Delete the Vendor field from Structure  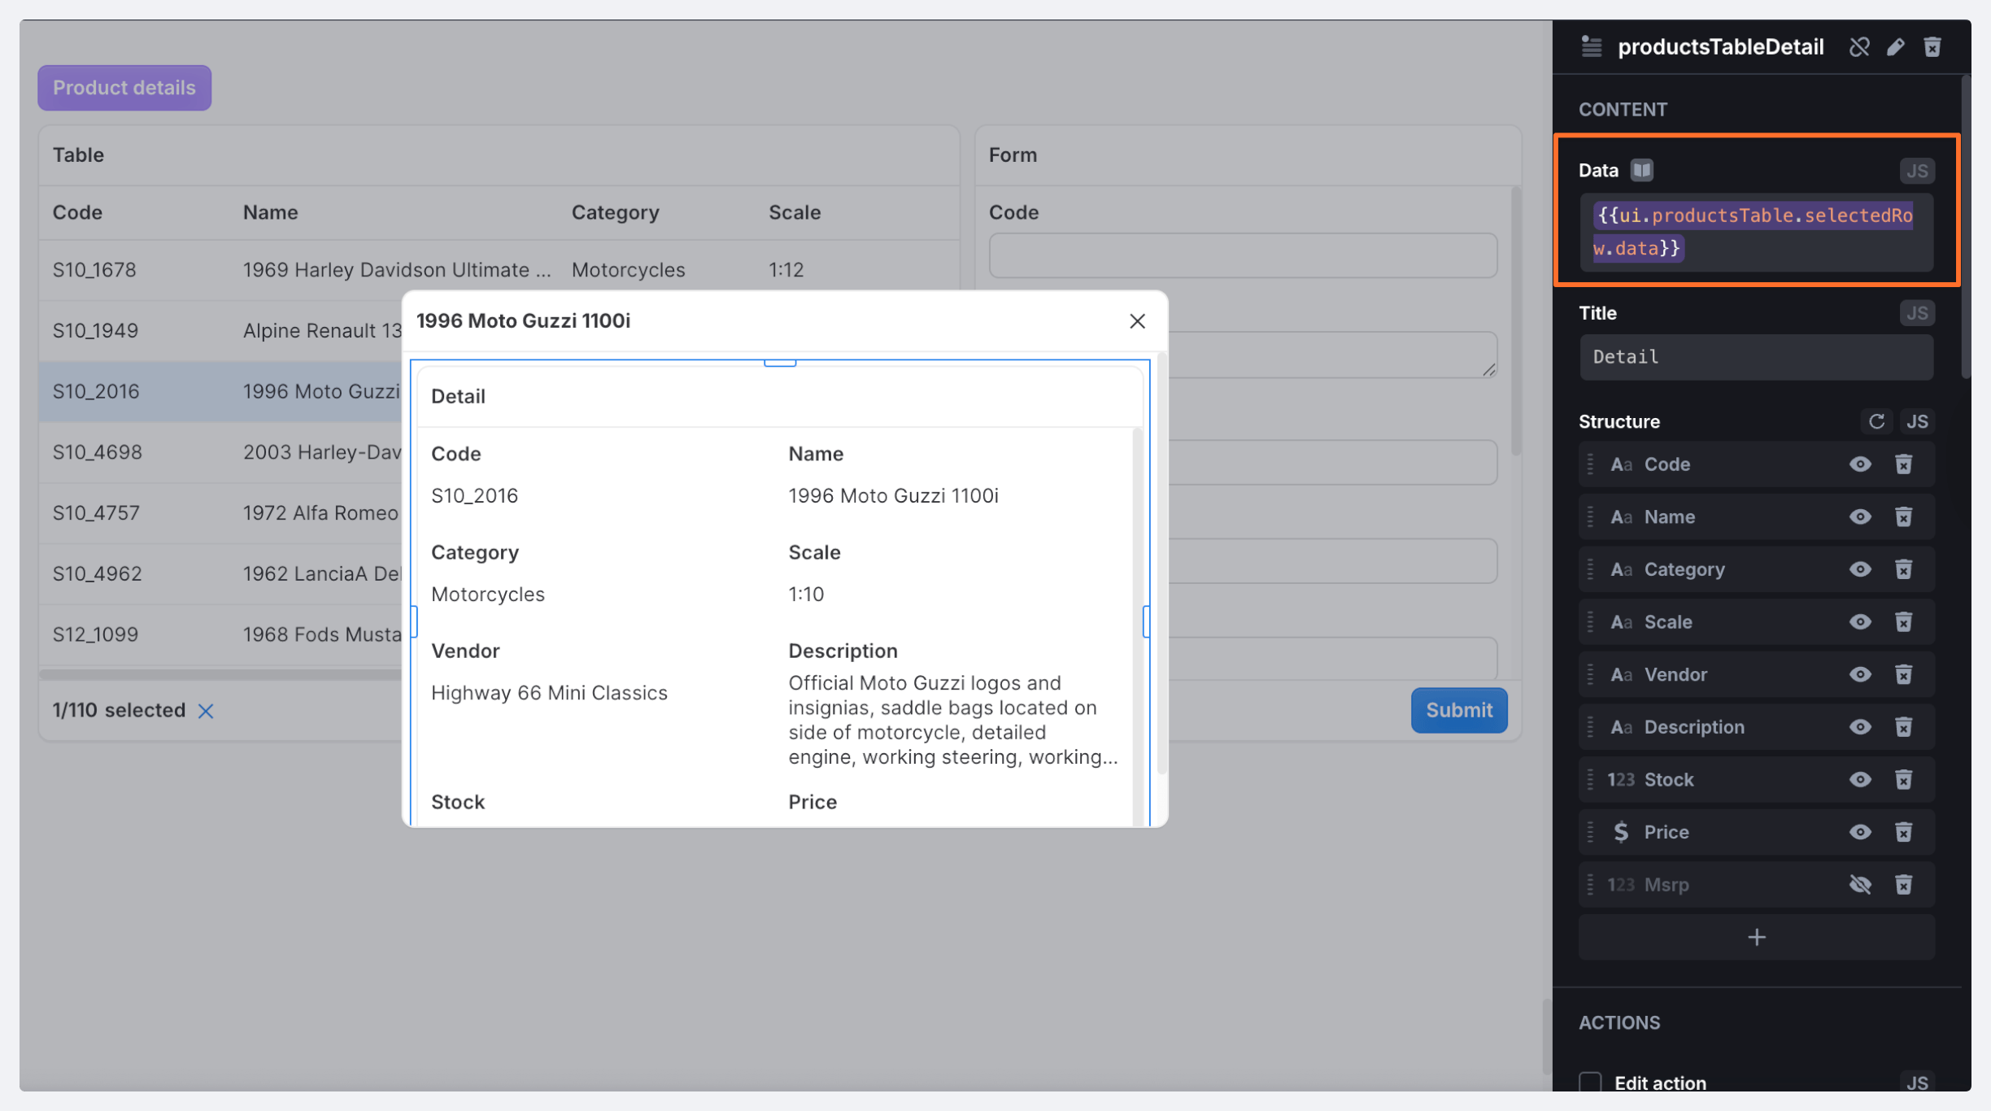(x=1903, y=674)
